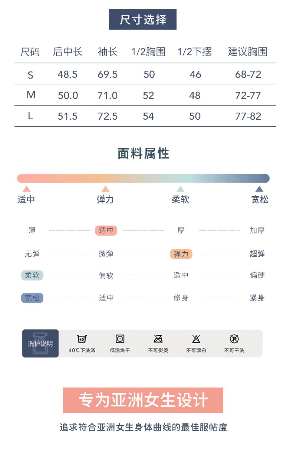Select the highlighted 柔软 softness option

[32, 275]
